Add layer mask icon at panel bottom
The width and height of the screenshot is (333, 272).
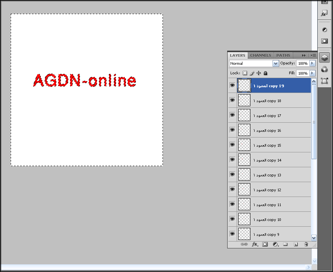pos(265,244)
